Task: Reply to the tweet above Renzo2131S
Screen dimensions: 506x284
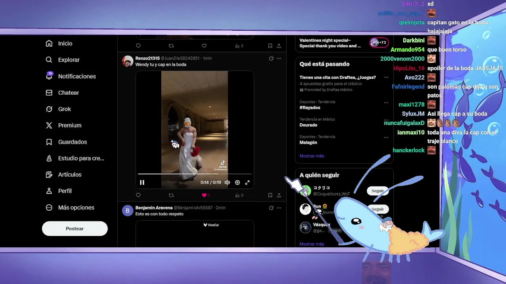Action: click(138, 46)
